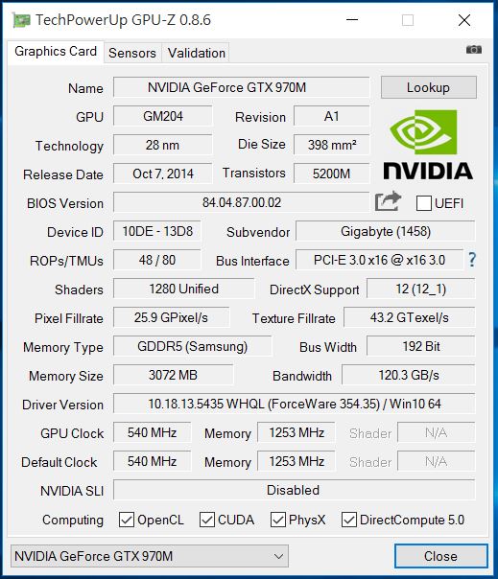
Task: Toggle the PhysX checkbox
Action: (x=278, y=520)
